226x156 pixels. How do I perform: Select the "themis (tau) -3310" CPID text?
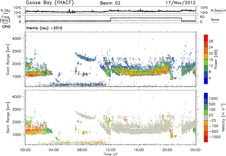tap(44, 28)
